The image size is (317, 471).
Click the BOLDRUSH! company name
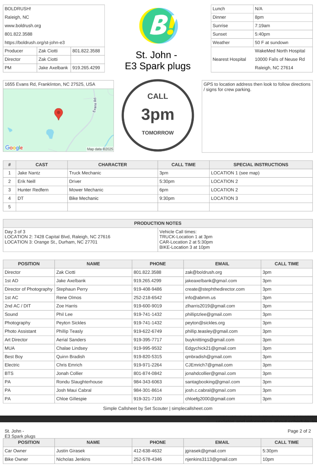18,9
